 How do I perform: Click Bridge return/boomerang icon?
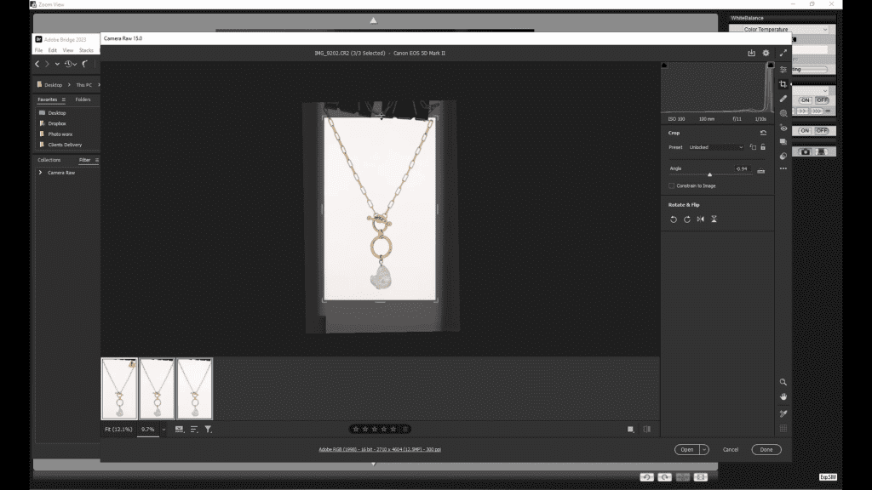coord(85,64)
